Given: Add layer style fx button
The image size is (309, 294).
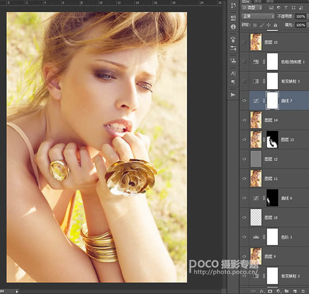Looking at the screenshot, I should click(262, 291).
